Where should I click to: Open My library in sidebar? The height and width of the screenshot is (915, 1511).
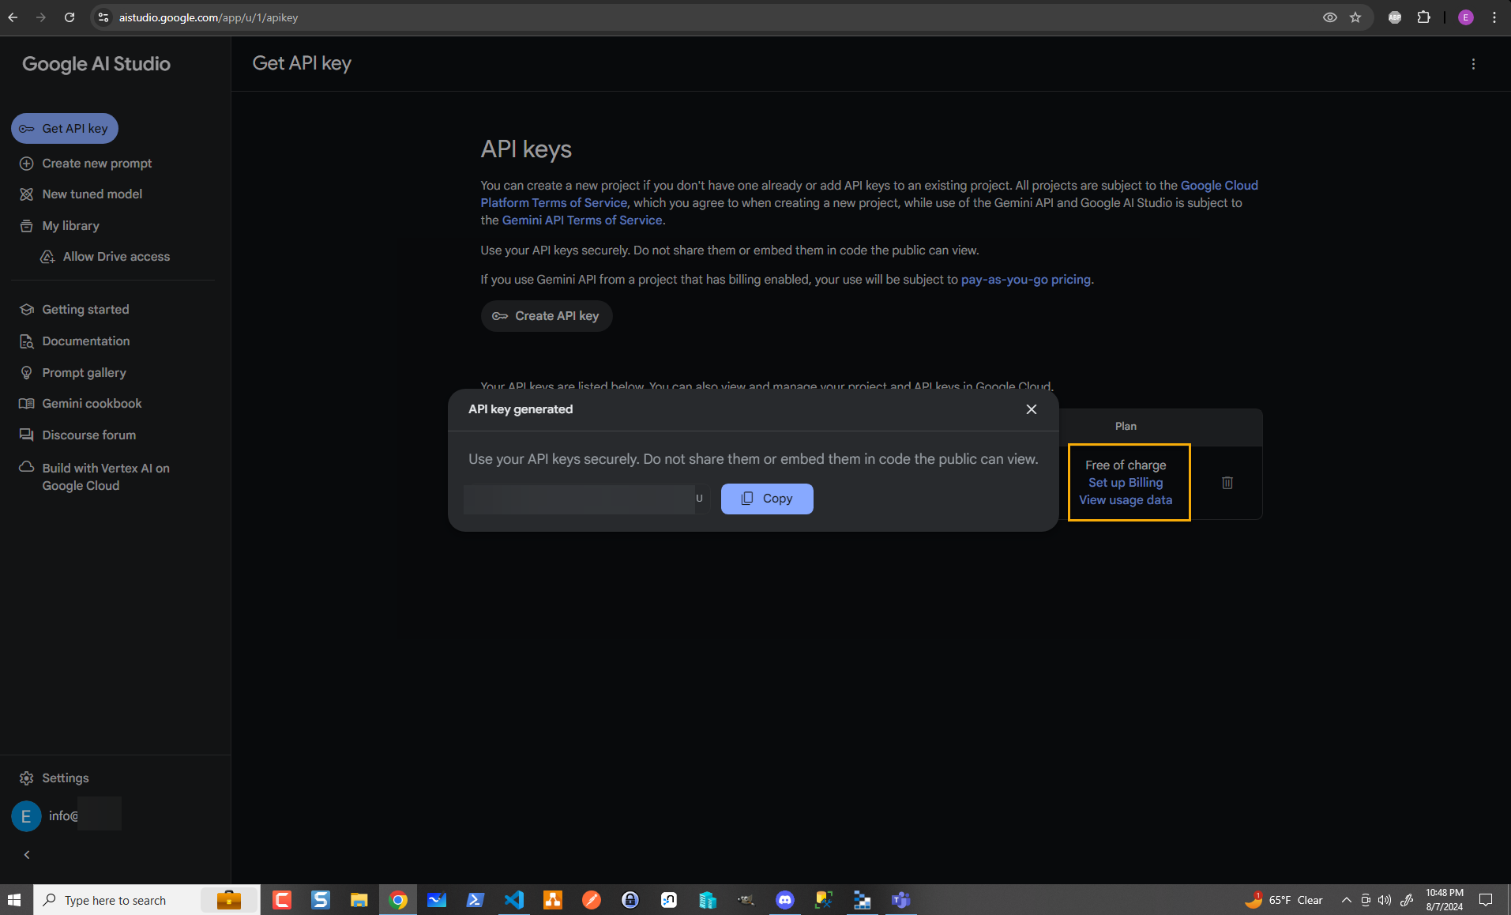pos(70,226)
